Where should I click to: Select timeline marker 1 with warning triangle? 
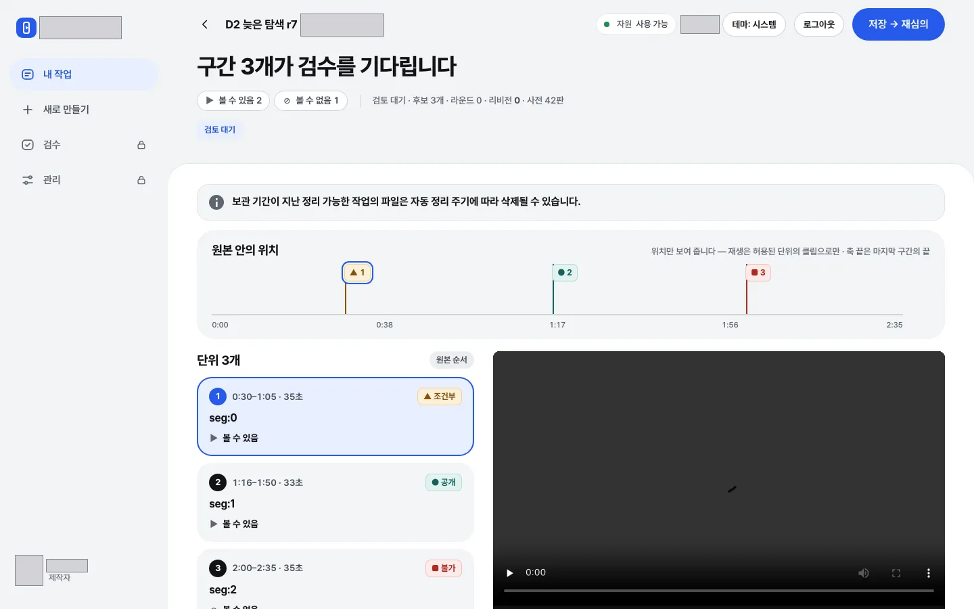click(357, 273)
